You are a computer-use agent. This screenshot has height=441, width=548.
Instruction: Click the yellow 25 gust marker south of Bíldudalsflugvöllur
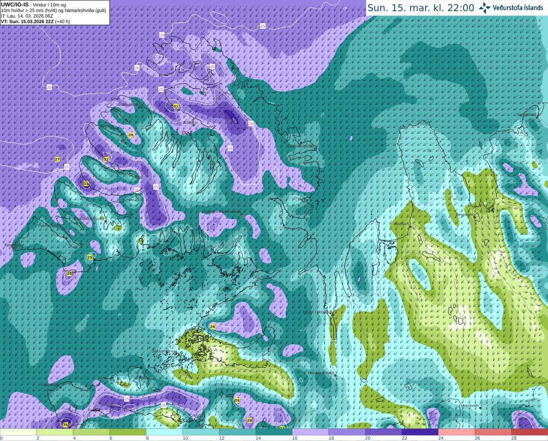point(90,257)
